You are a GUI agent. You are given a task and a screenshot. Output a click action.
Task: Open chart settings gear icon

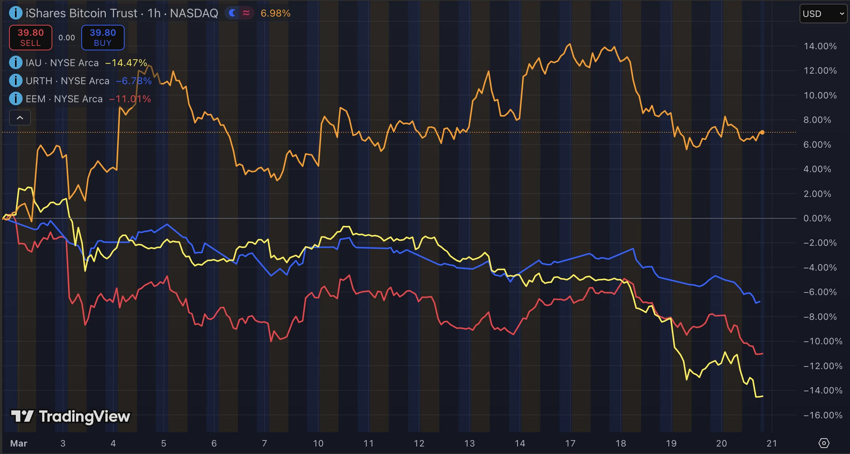tap(823, 443)
